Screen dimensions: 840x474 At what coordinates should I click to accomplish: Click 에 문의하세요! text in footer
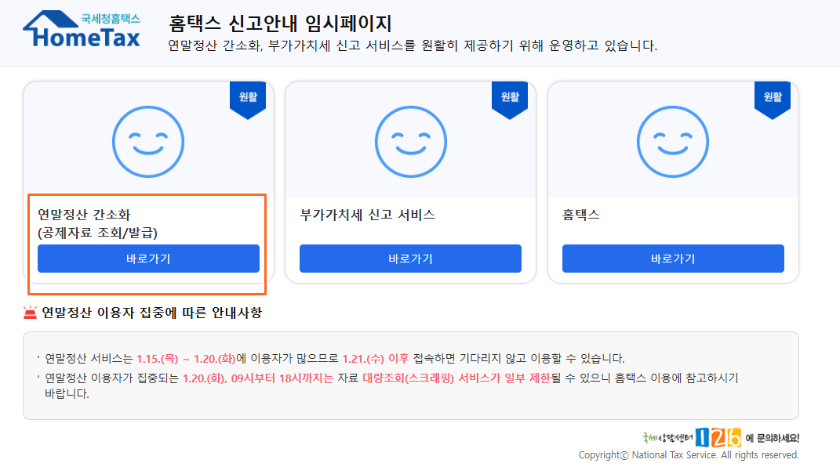773,438
